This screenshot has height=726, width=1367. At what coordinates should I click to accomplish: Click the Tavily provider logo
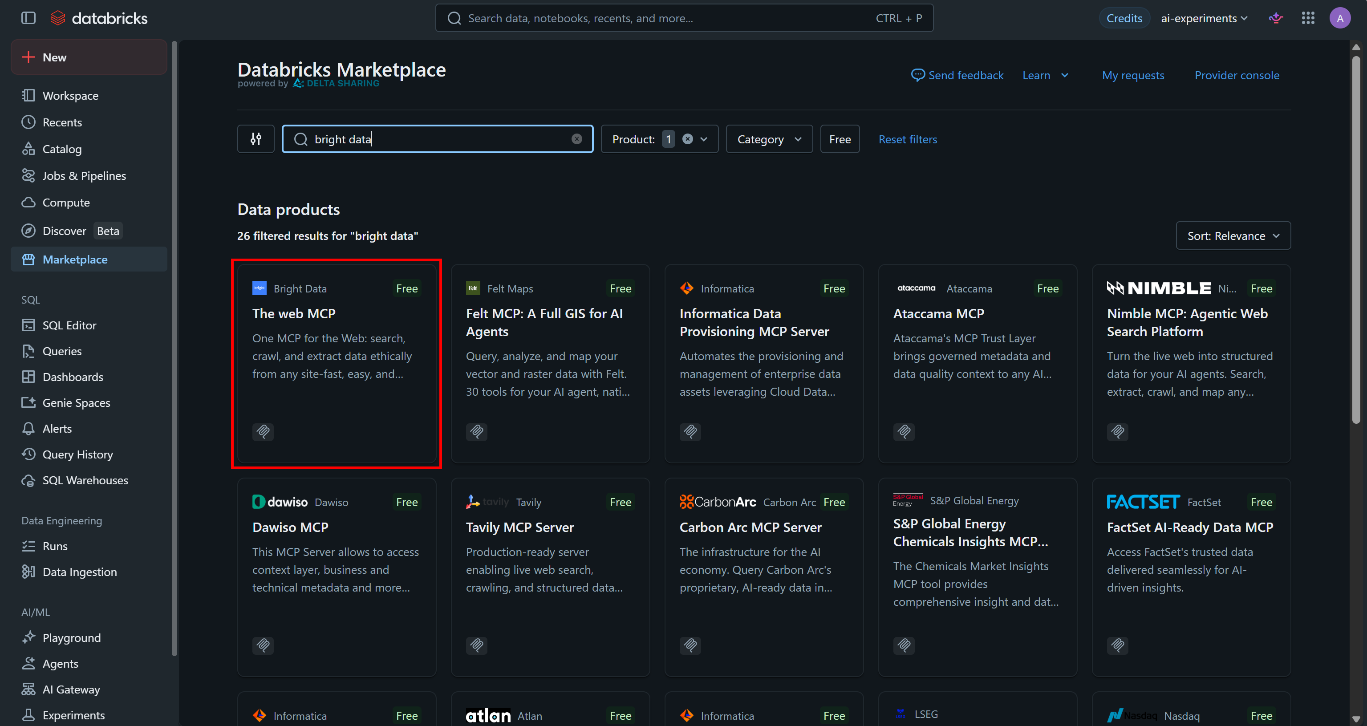[x=488, y=502]
